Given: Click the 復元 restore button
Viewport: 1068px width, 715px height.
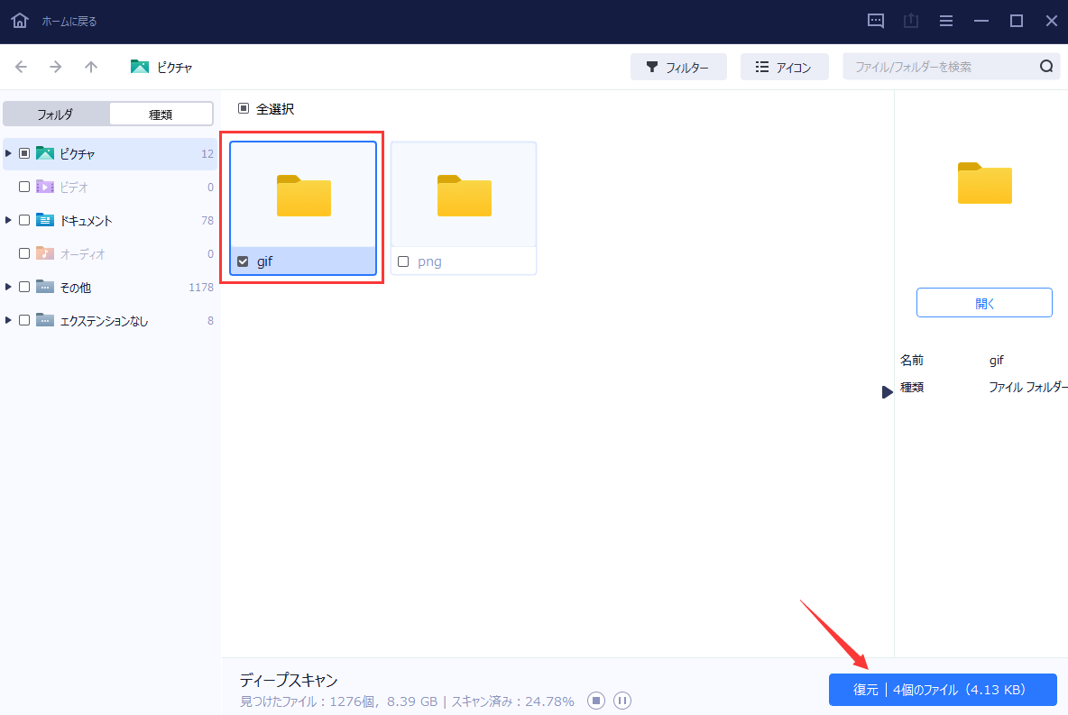Looking at the screenshot, I should point(943,690).
